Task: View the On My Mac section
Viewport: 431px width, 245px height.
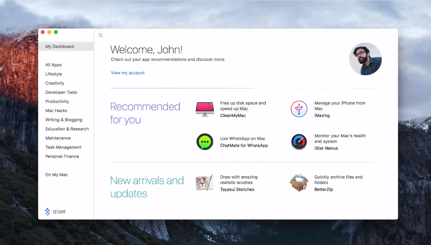Action: 56,175
